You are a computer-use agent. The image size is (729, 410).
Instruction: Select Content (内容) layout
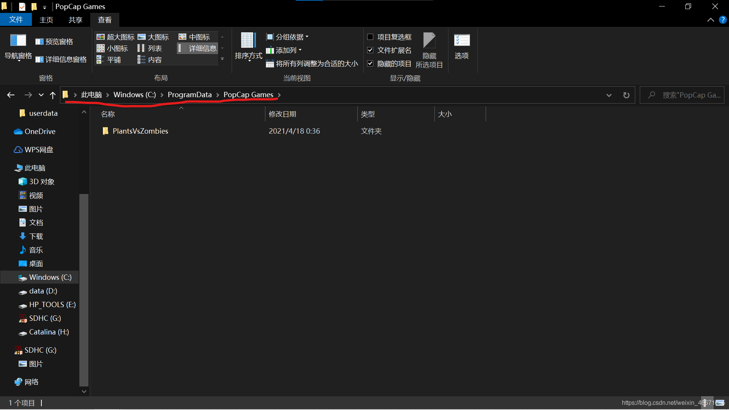click(150, 60)
